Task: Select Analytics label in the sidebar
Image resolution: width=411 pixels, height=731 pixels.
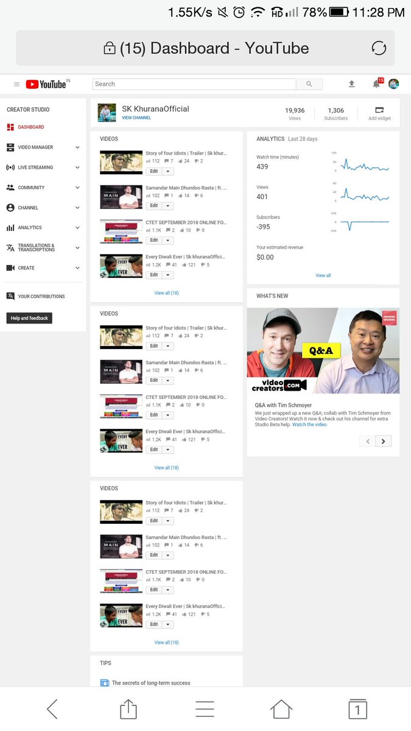Action: [x=30, y=228]
